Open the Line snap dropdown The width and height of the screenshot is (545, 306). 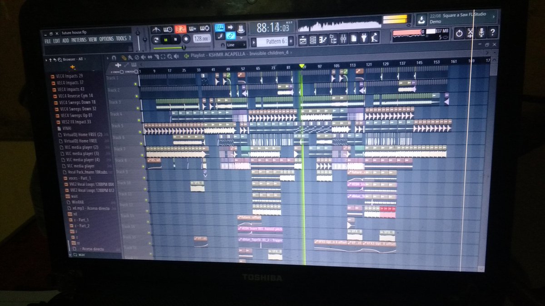[x=236, y=45]
